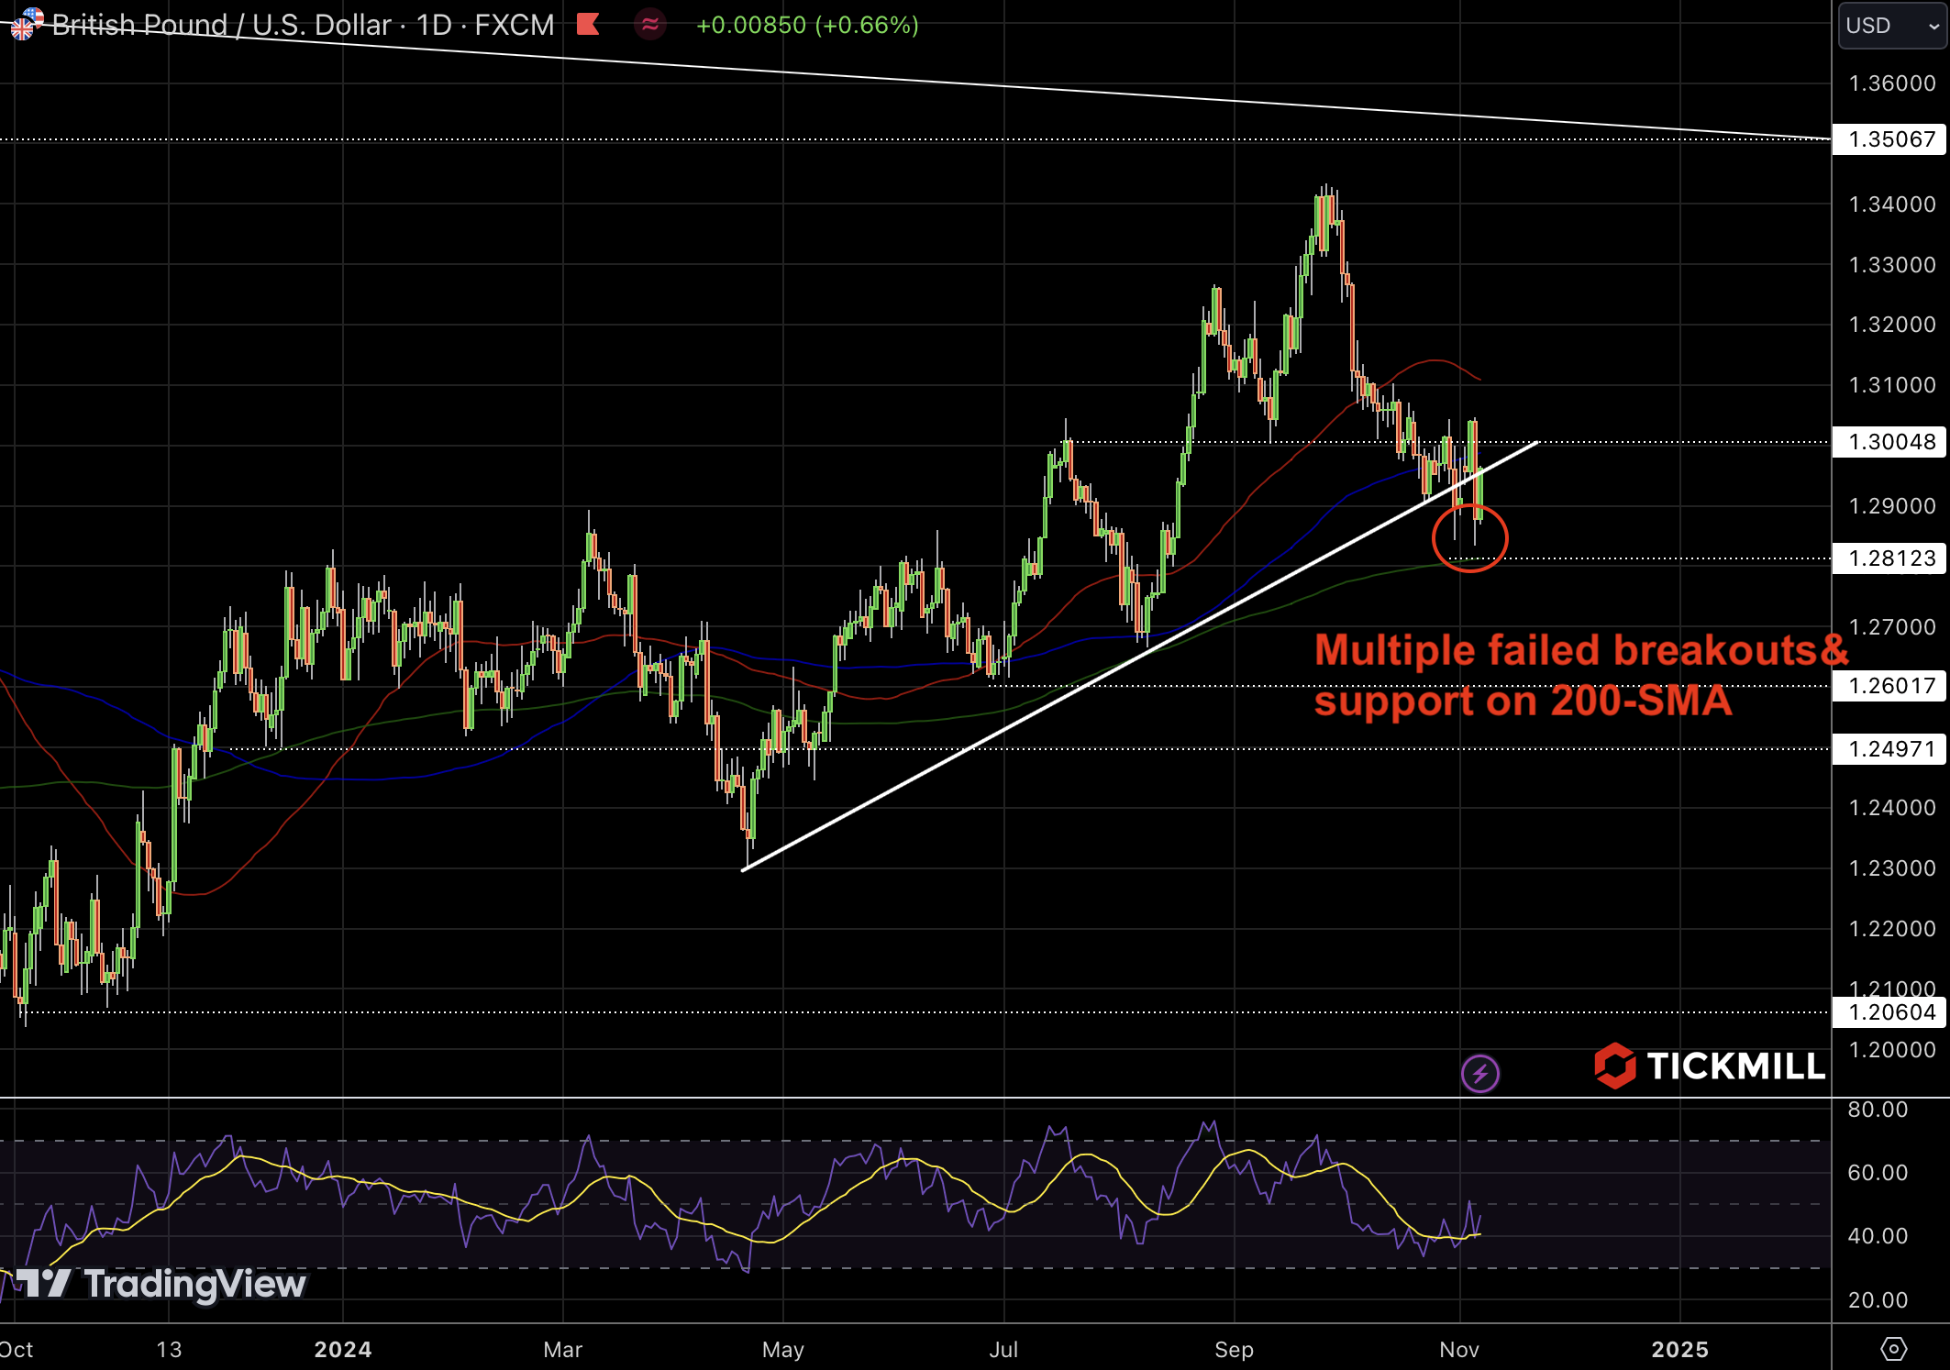The width and height of the screenshot is (1950, 1370).
Task: Open chart settings hexagon icon at bottom right
Action: click(x=1893, y=1349)
